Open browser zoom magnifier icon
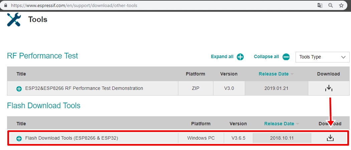The width and height of the screenshot is (351, 150). tap(331, 5)
